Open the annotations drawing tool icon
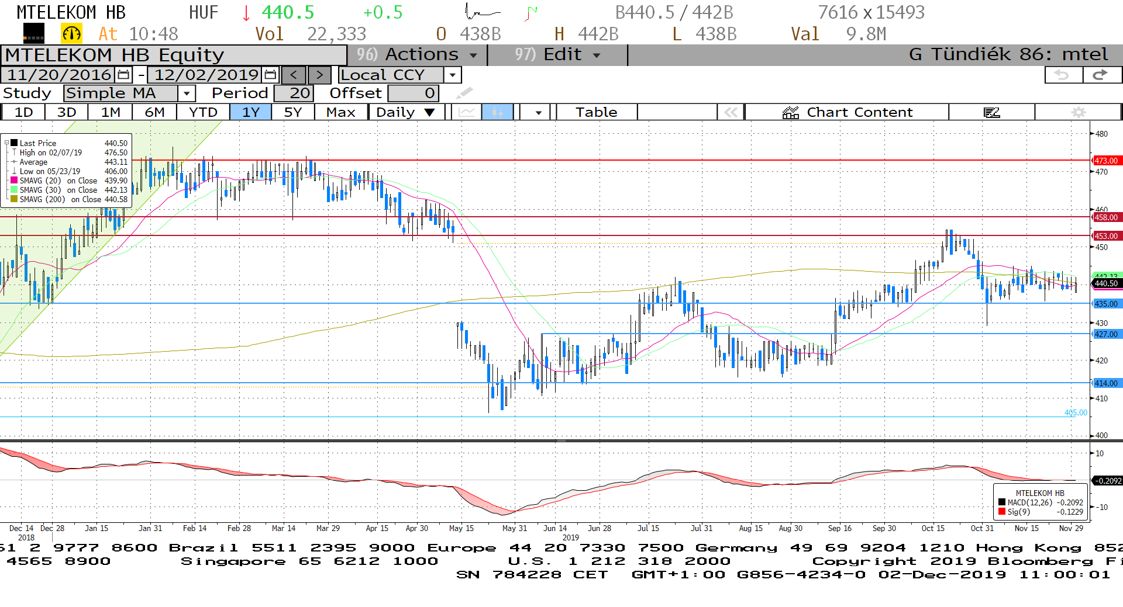The width and height of the screenshot is (1123, 607). pos(991,112)
